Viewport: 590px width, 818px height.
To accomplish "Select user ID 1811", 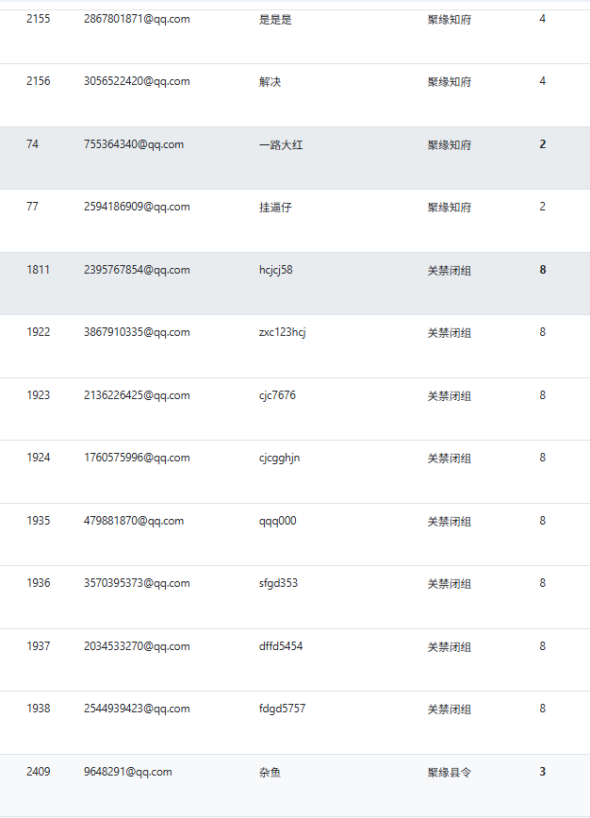I will (x=39, y=270).
